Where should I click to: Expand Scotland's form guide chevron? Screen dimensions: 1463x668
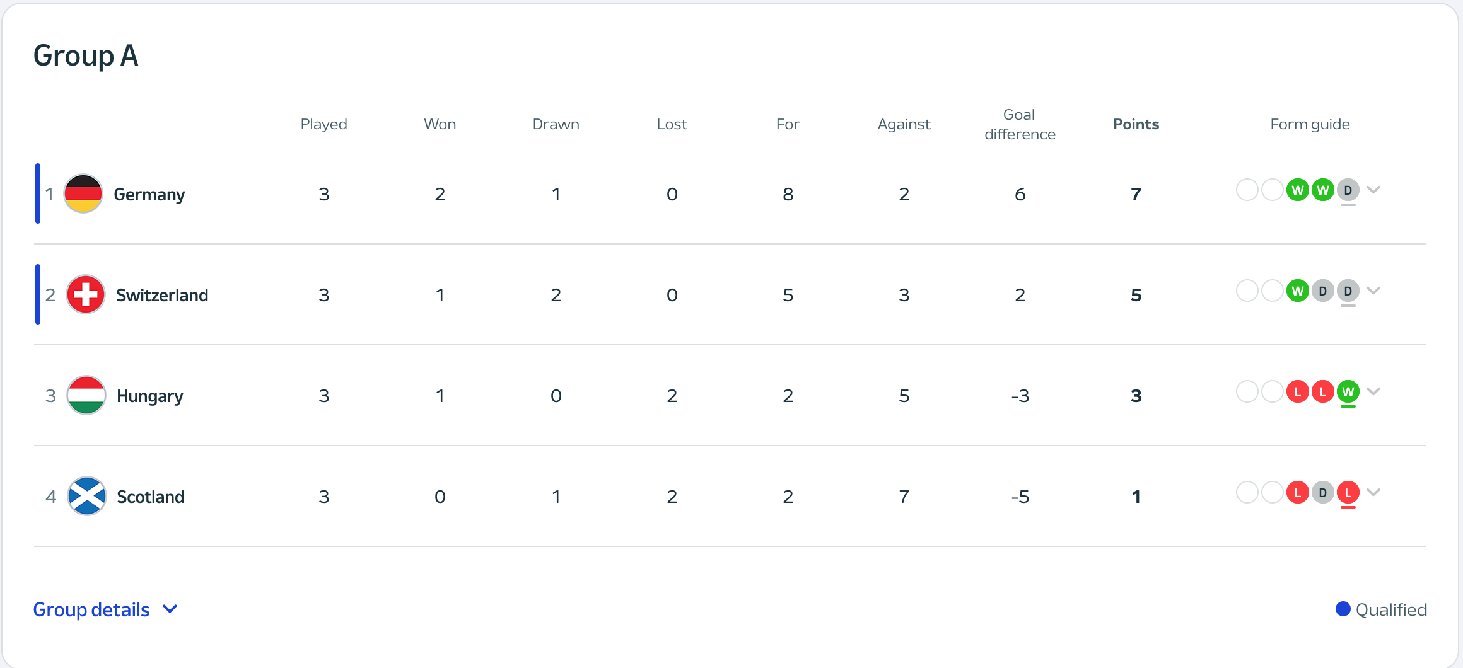[1373, 492]
